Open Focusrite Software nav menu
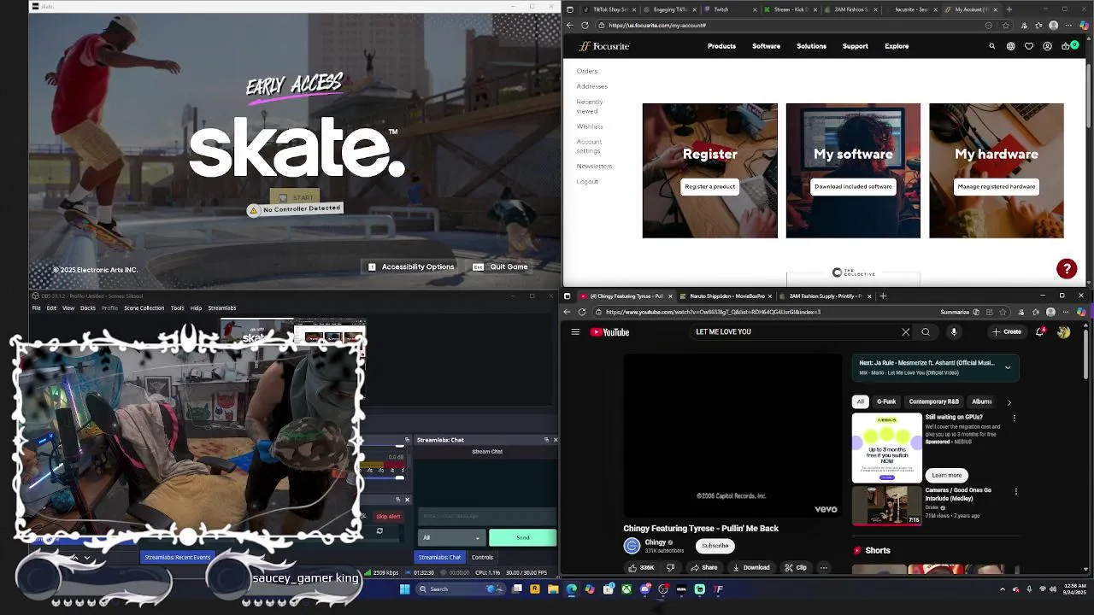The image size is (1094, 615). tap(766, 46)
